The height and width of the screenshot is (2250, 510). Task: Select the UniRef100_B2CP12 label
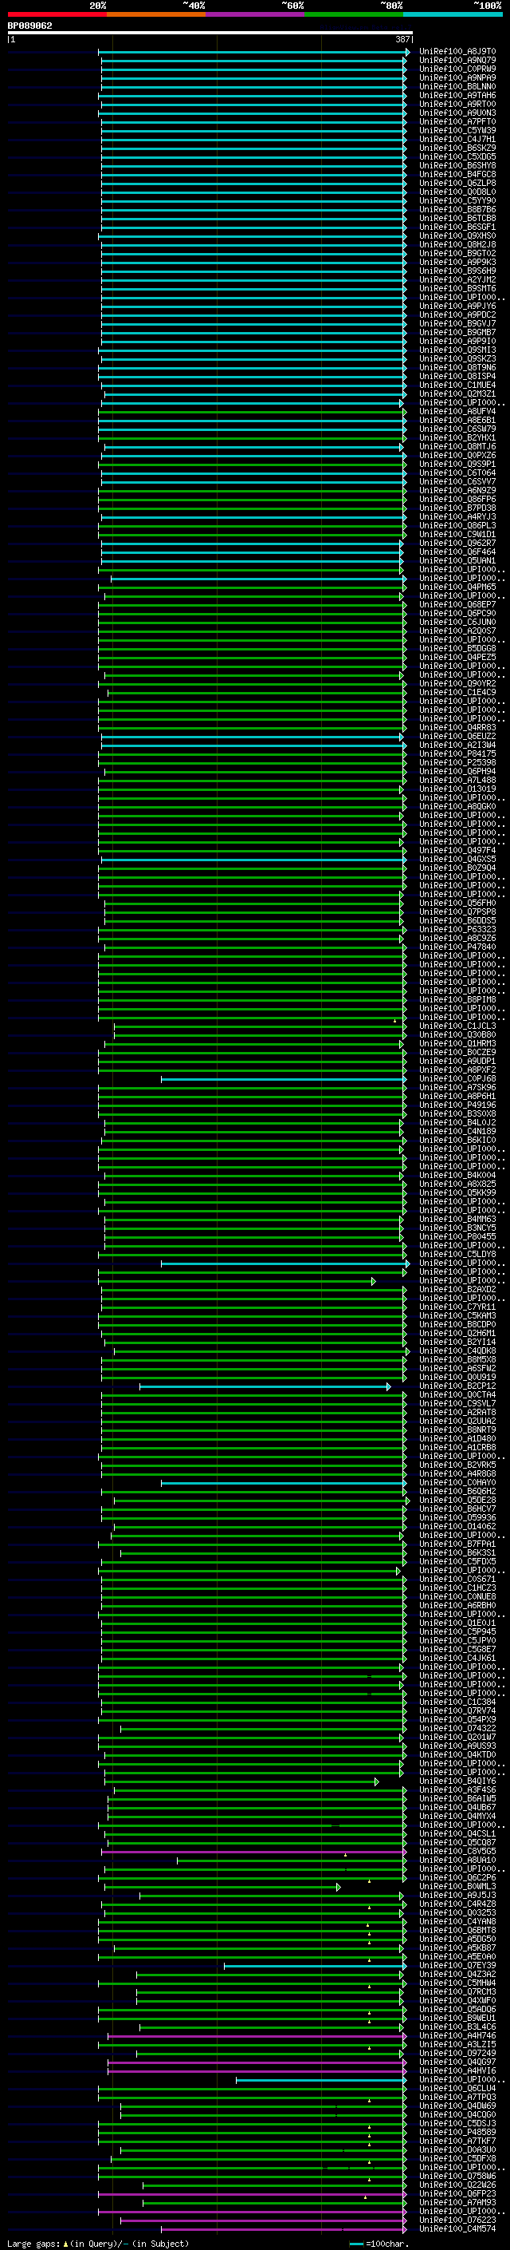(457, 1386)
